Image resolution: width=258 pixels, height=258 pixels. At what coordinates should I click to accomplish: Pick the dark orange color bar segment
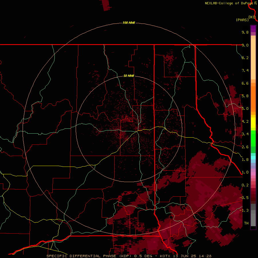point(253,99)
